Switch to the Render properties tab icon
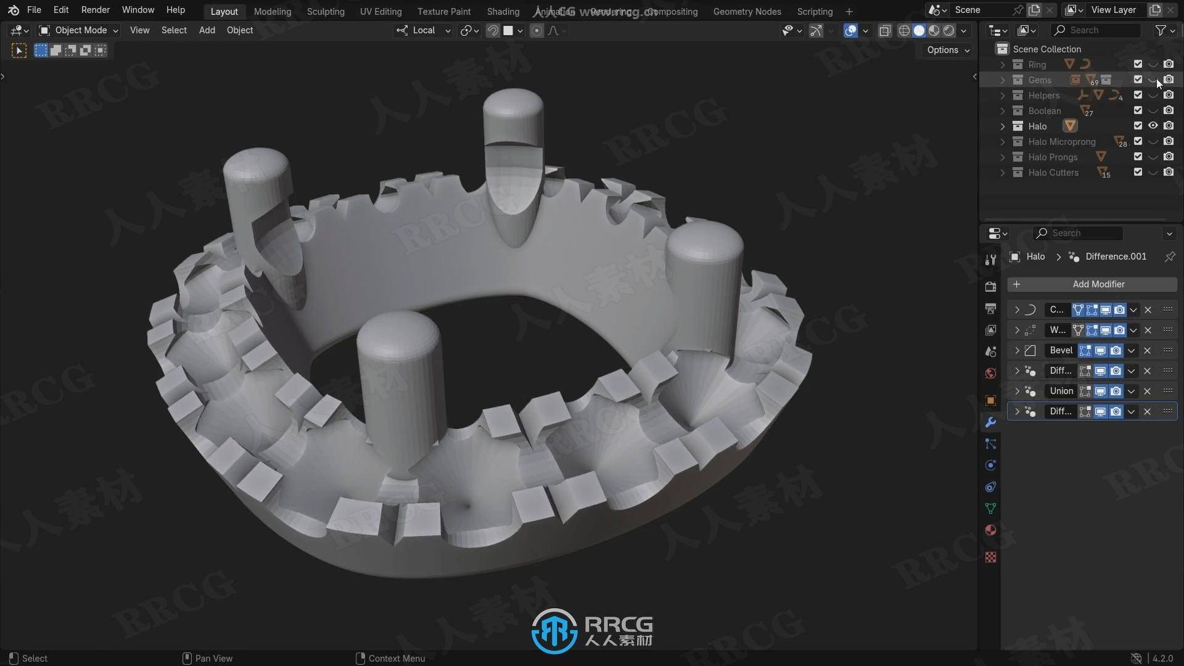 click(990, 287)
